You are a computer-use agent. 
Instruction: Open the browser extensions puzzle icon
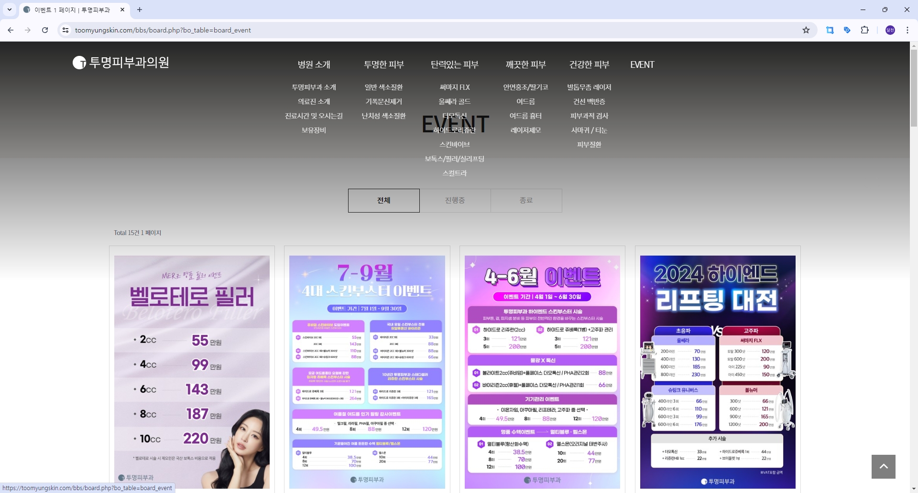865,30
